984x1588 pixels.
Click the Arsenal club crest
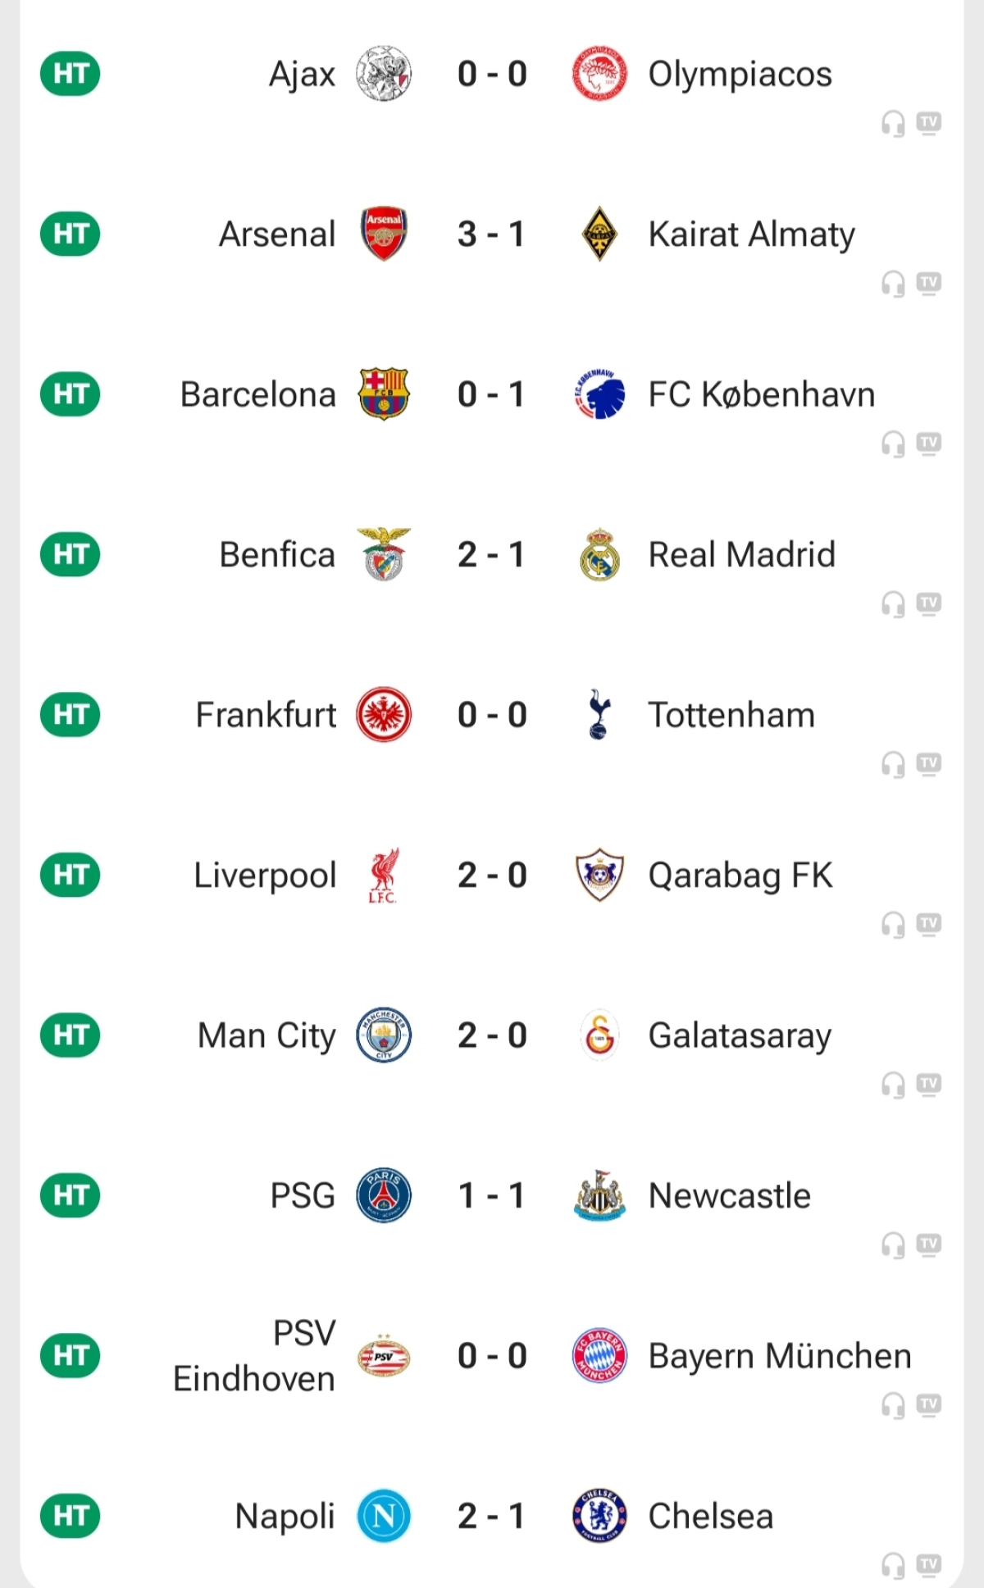pos(384,234)
